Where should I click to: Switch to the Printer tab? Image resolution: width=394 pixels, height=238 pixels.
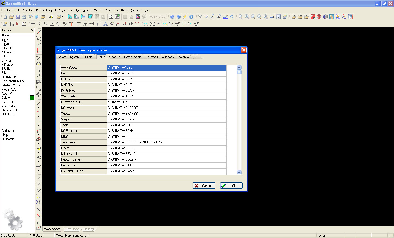pyautogui.click(x=89, y=57)
